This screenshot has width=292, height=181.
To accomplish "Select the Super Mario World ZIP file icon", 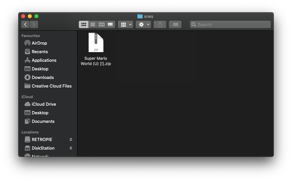I will tap(96, 43).
